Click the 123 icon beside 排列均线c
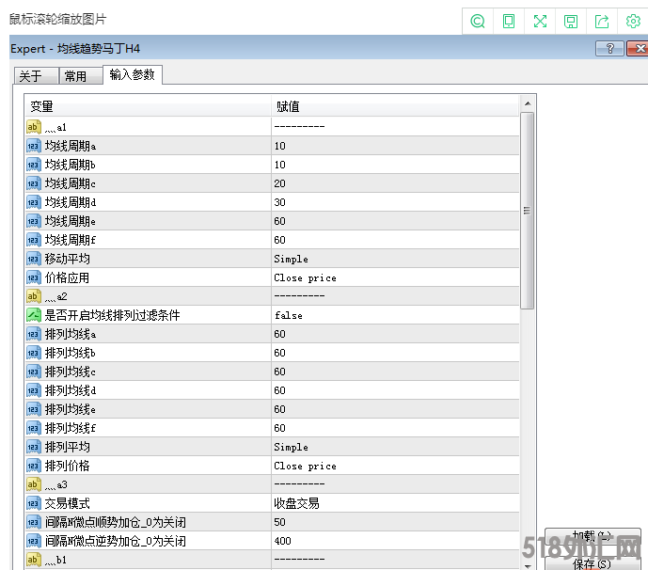648x570 pixels. [x=34, y=372]
